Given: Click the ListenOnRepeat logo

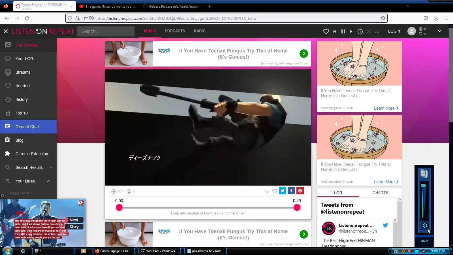Looking at the screenshot, I should pyautogui.click(x=43, y=31).
